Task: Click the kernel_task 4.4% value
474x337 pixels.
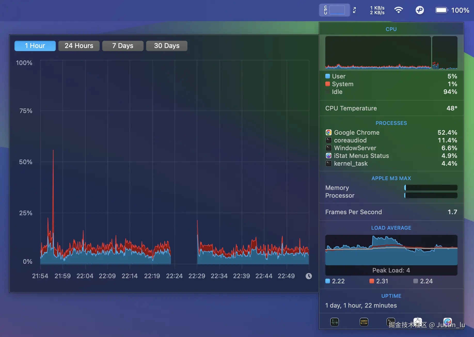Action: click(449, 164)
